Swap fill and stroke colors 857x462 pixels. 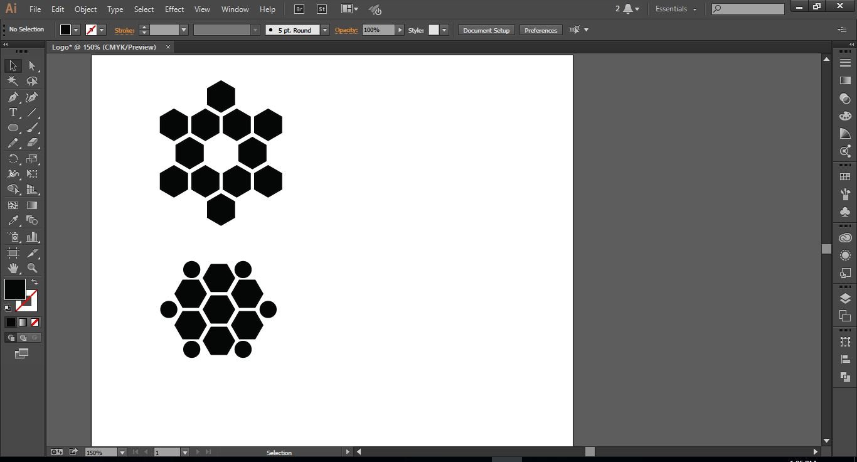(35, 282)
